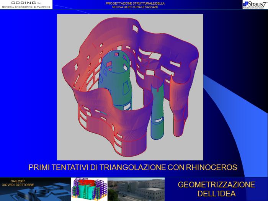
Task: Click the 'SAIE 2007' event label
Action: pyautogui.click(x=18, y=181)
